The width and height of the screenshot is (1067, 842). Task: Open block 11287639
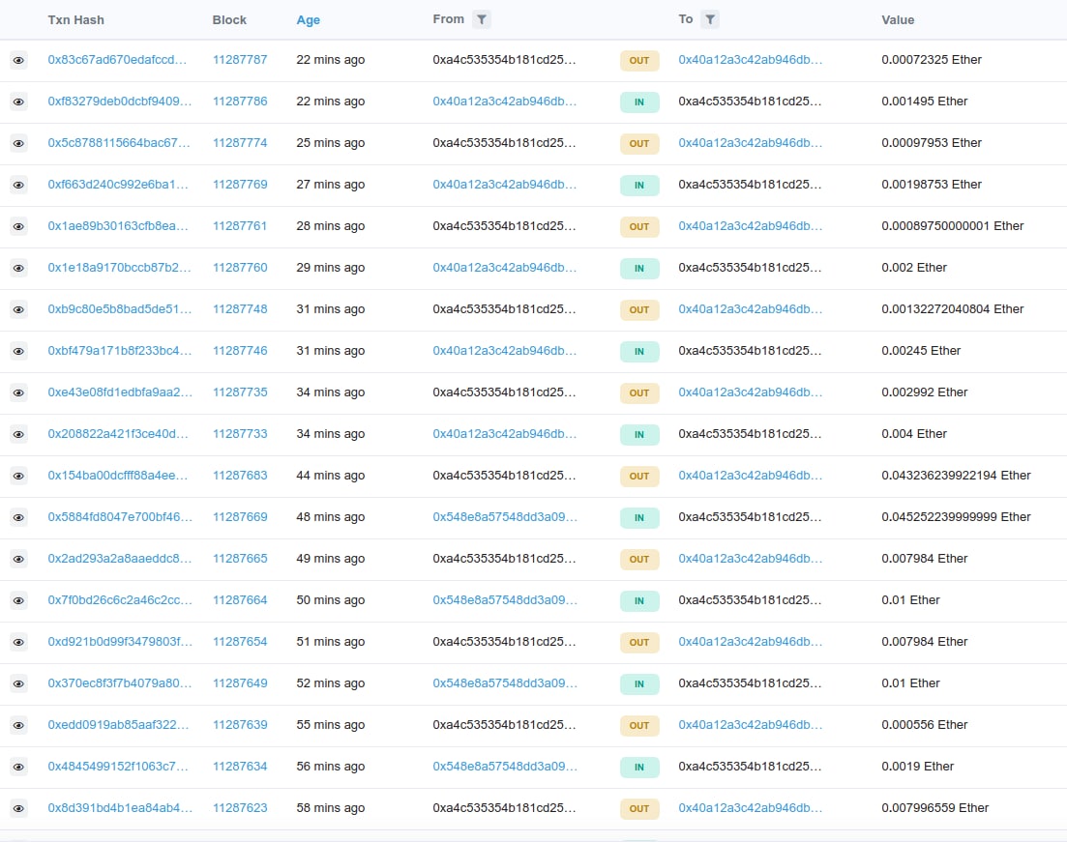240,725
